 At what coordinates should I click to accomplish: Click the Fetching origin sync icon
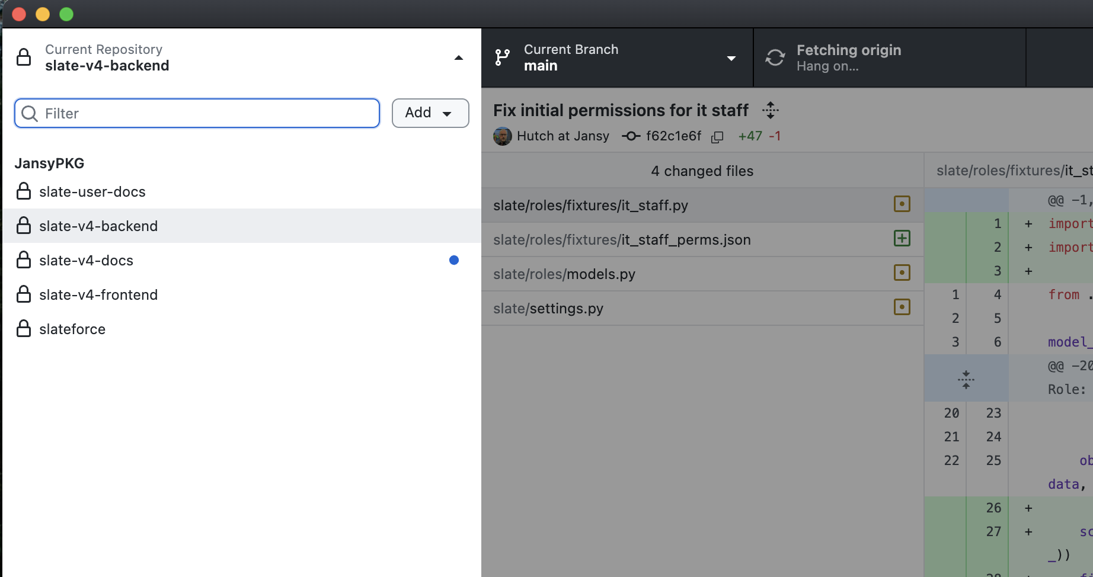[775, 57]
